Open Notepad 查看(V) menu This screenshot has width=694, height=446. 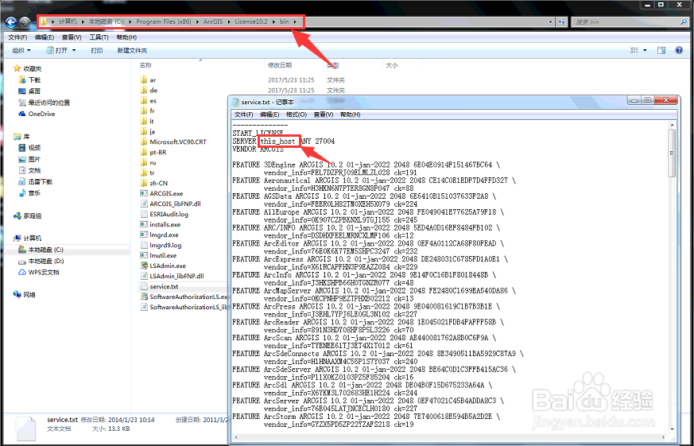[x=324, y=114]
